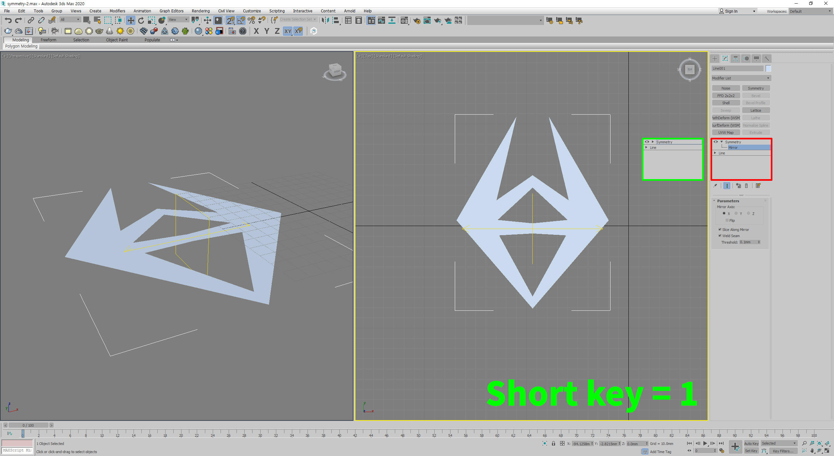Image resolution: width=834 pixels, height=456 pixels.
Task: Click the Pin Stack icon
Action: tap(715, 186)
